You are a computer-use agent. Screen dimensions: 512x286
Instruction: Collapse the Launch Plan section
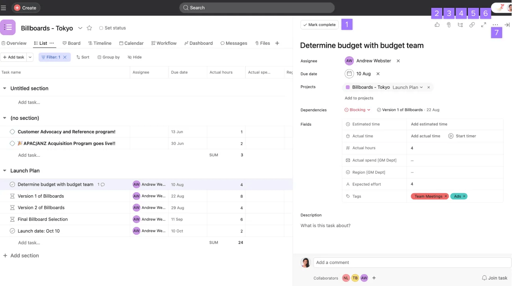5,170
